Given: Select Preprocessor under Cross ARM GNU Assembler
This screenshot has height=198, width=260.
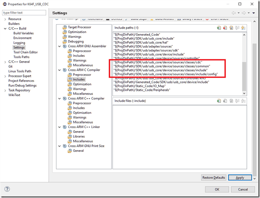Looking at the screenshot, I should pyautogui.click(x=82, y=51).
